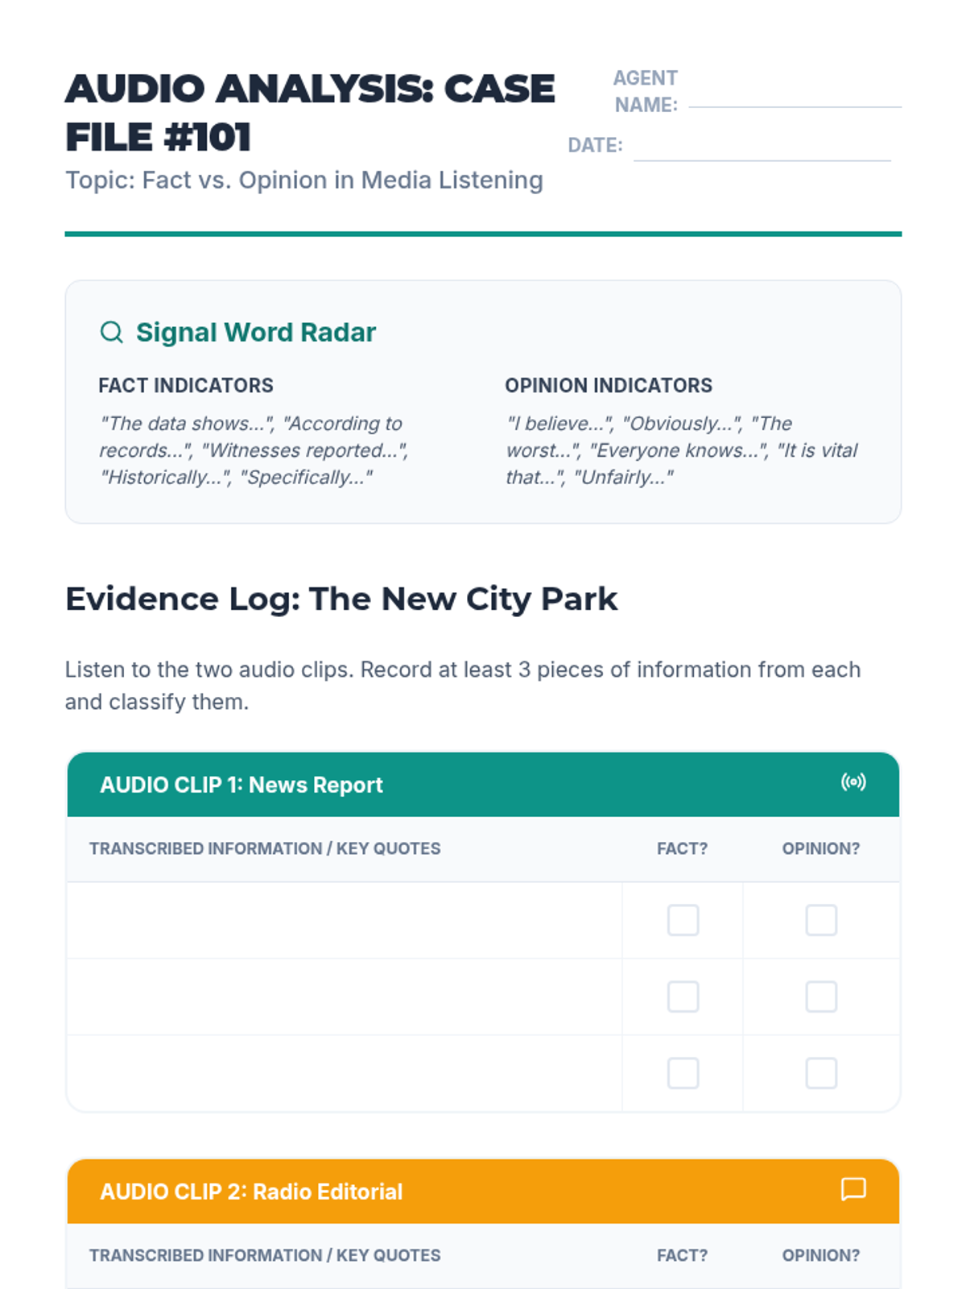Click the second transcribed information cell of Clip 1
This screenshot has width=966, height=1289.
345,997
